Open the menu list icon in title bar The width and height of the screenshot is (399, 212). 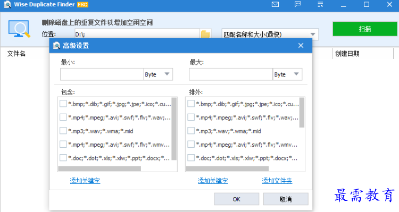(x=320, y=4)
